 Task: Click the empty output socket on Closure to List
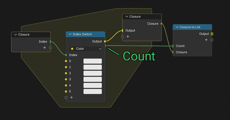click(212, 40)
